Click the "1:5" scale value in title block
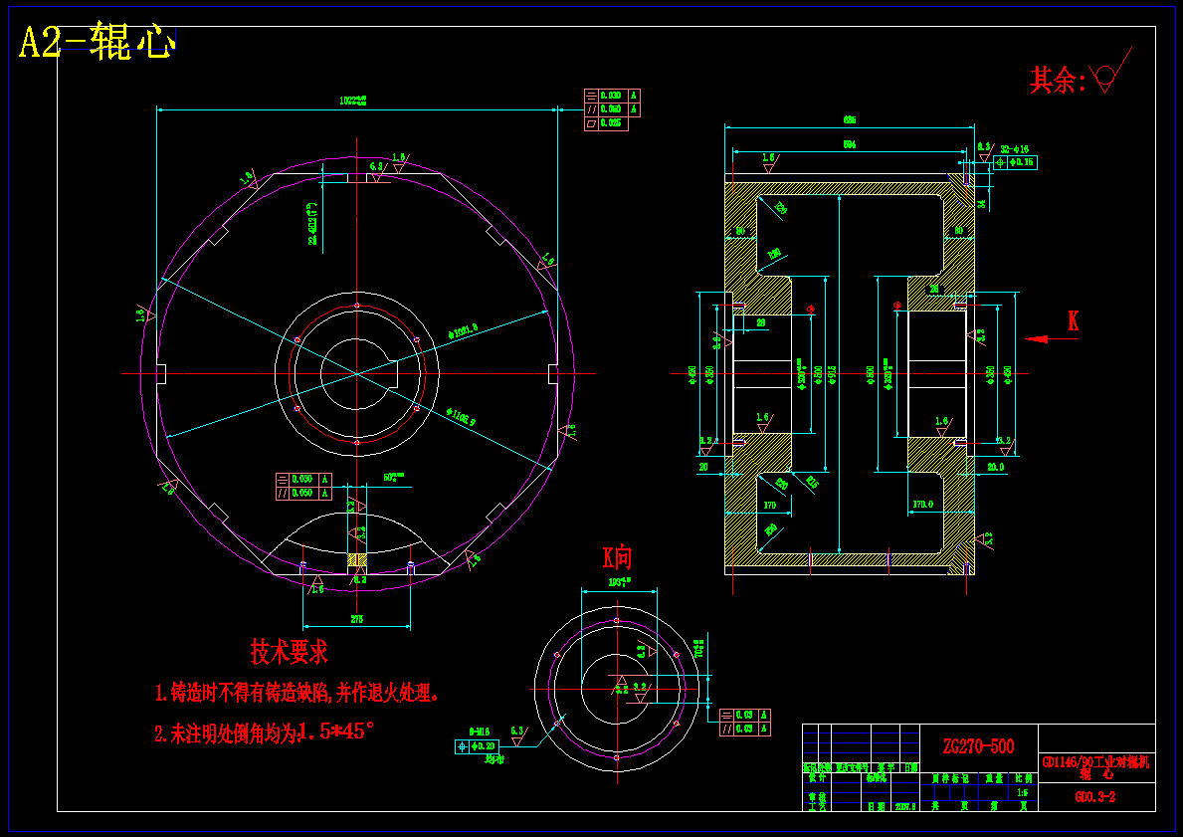The width and height of the screenshot is (1183, 837). 1022,793
